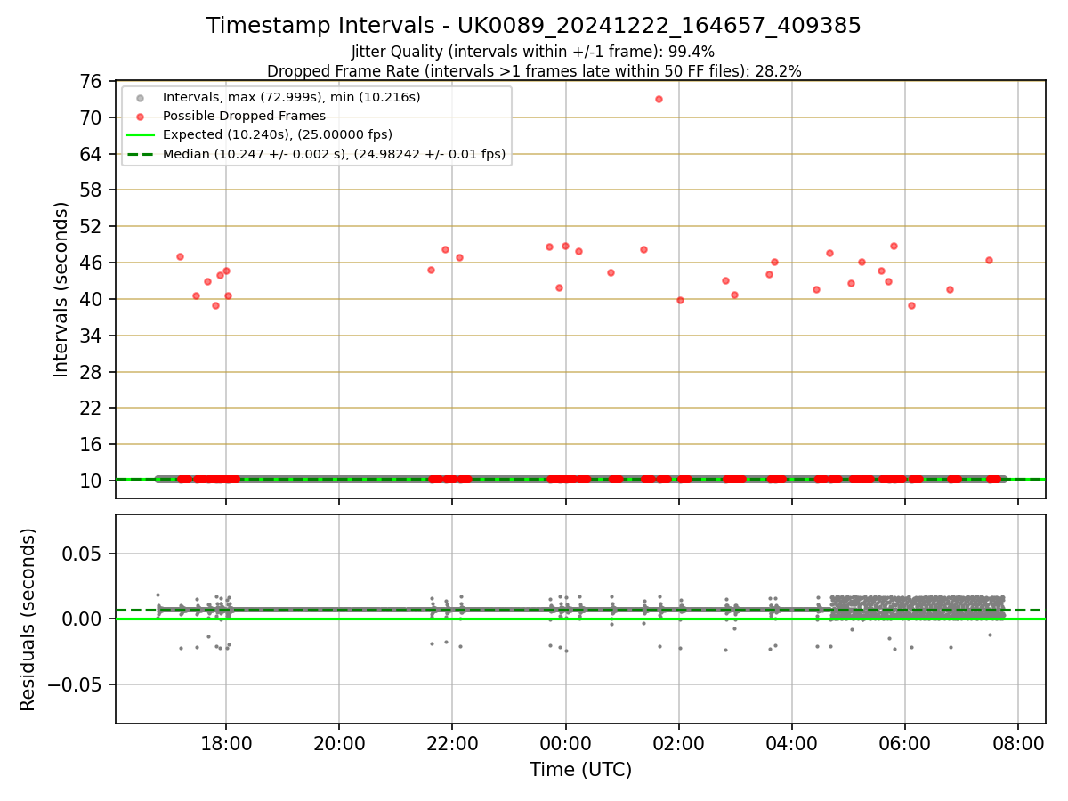
Task: Click the 'Jitter Quality' 99.4% subtitle line
Action: (x=534, y=52)
